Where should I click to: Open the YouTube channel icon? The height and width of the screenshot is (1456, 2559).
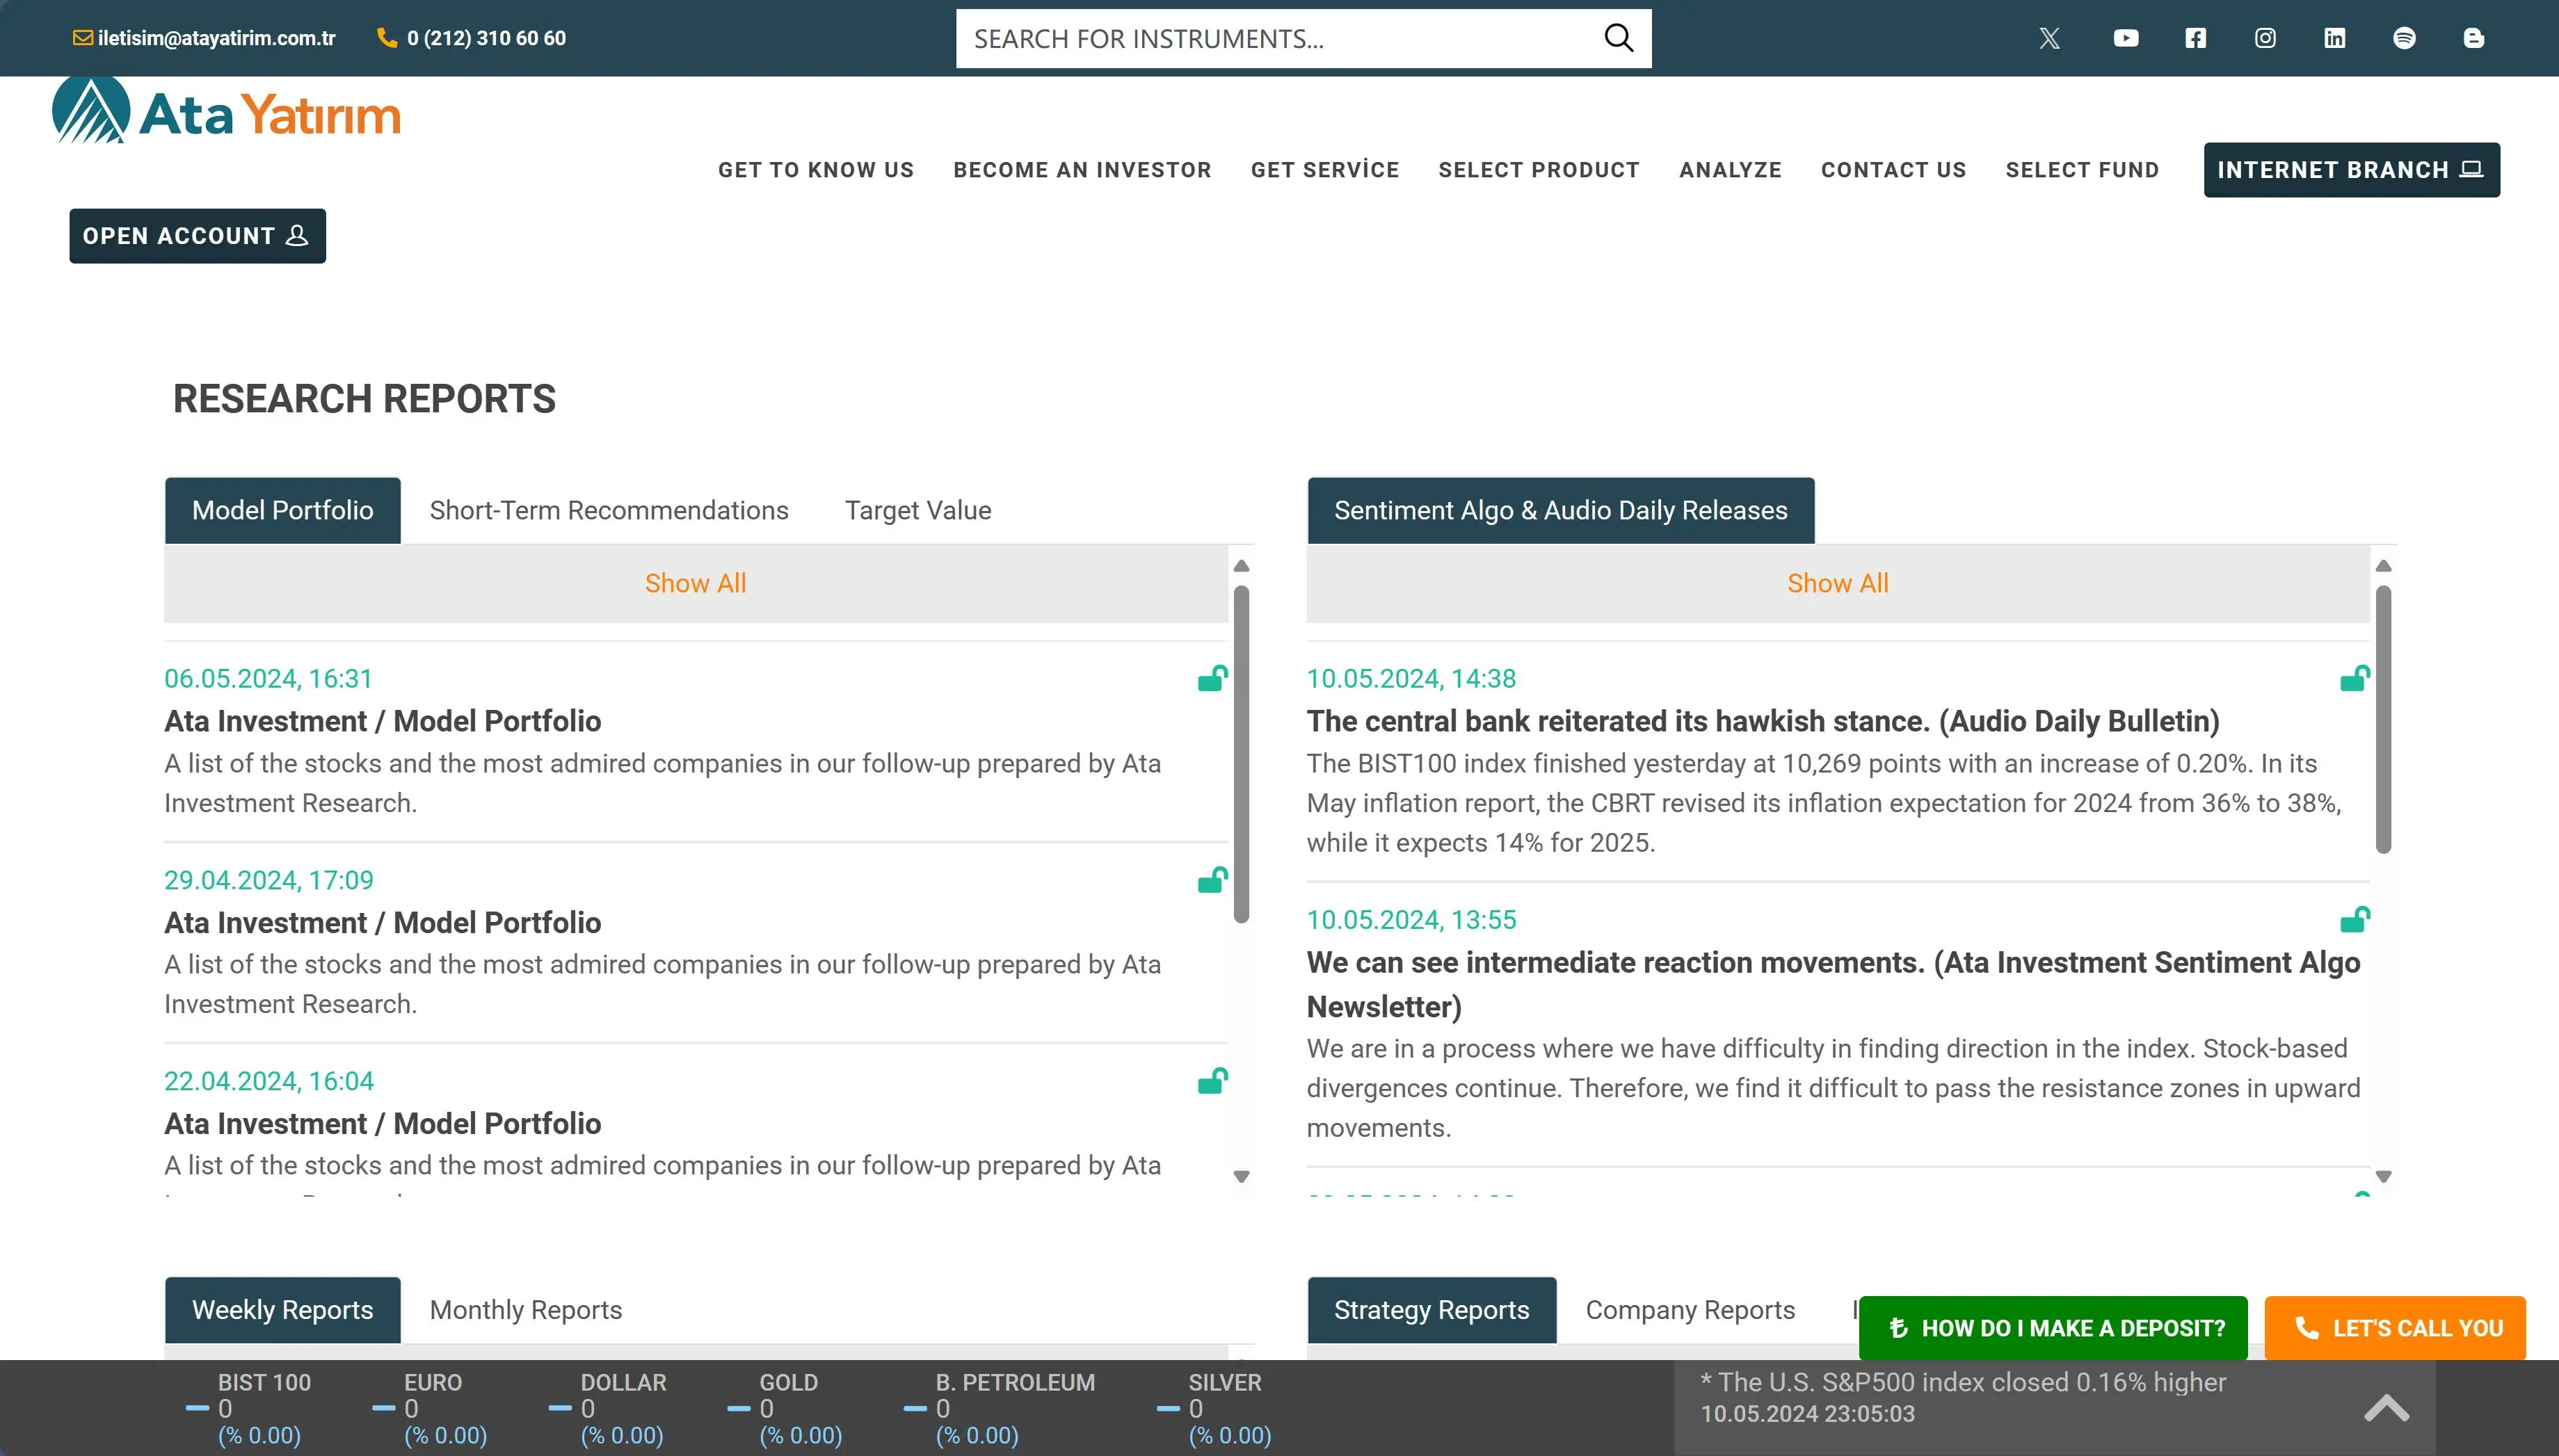[x=2126, y=38]
